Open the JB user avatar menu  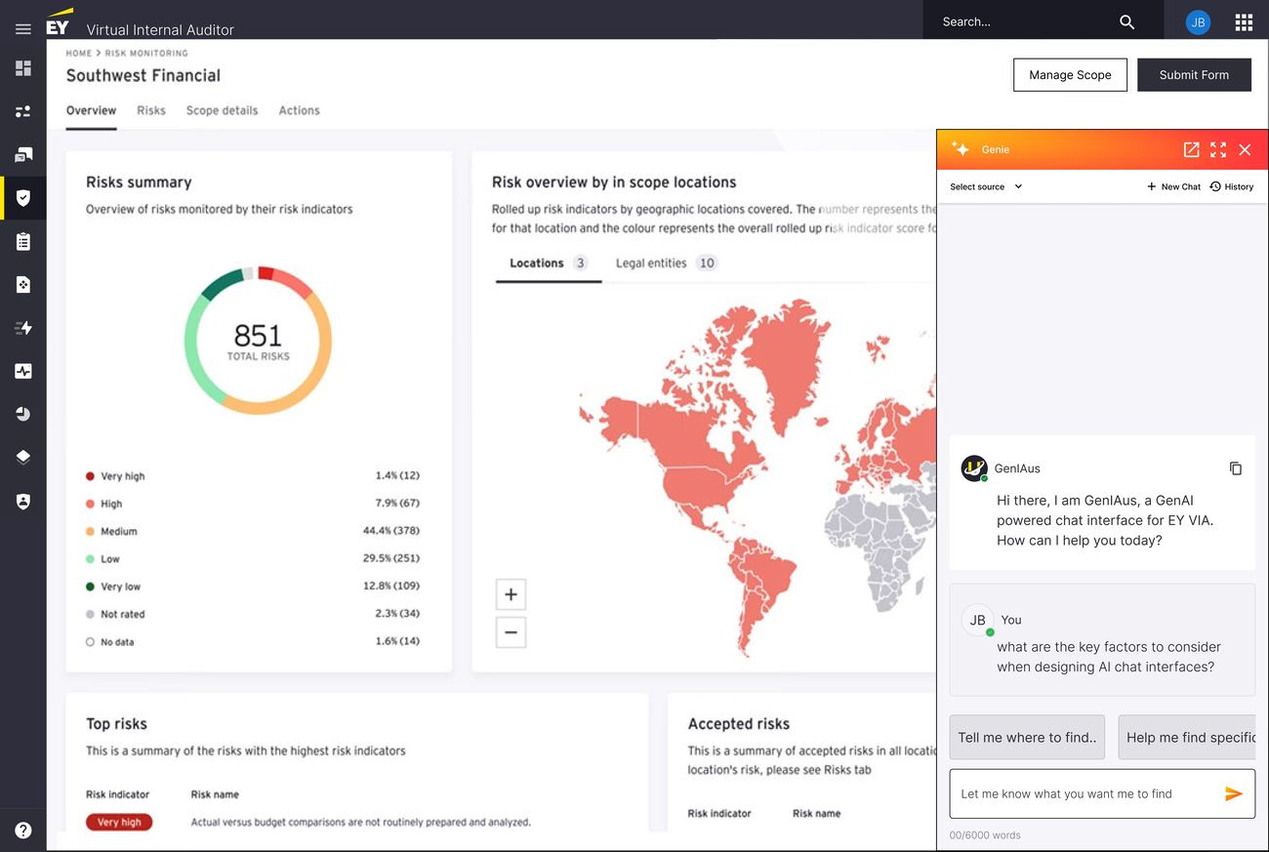[x=1198, y=21]
